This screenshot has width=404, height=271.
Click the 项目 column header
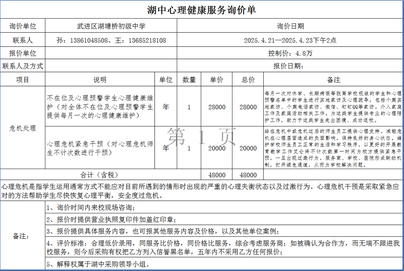click(x=22, y=79)
